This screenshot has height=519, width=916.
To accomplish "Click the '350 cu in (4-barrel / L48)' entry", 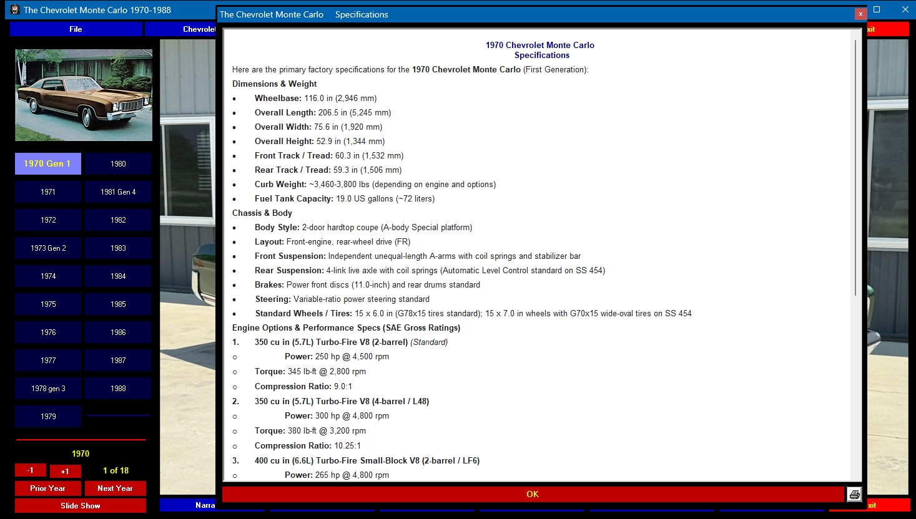I will [342, 401].
